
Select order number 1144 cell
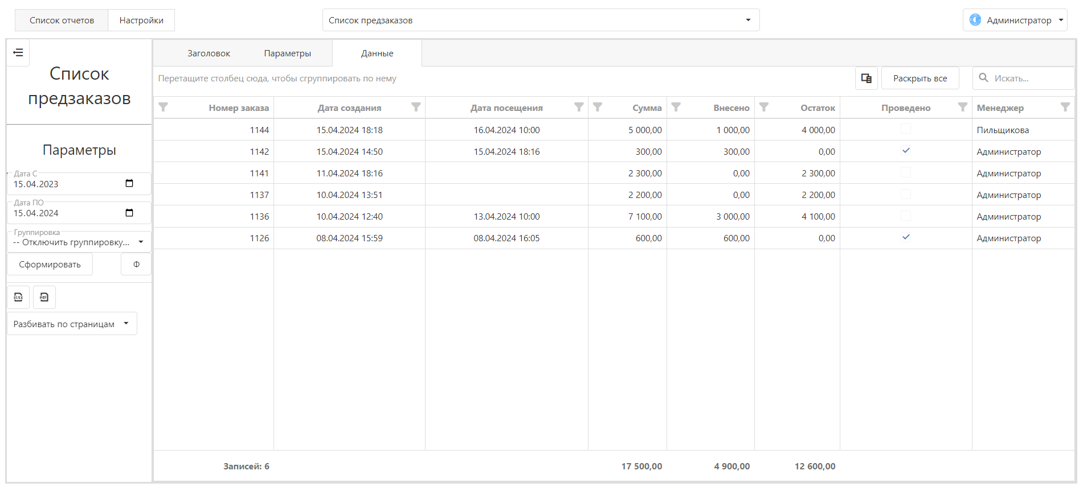pyautogui.click(x=214, y=130)
